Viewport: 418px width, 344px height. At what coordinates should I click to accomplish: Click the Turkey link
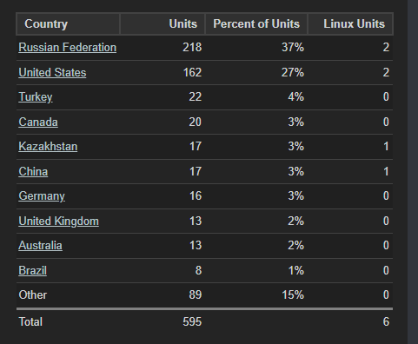pyautogui.click(x=36, y=97)
